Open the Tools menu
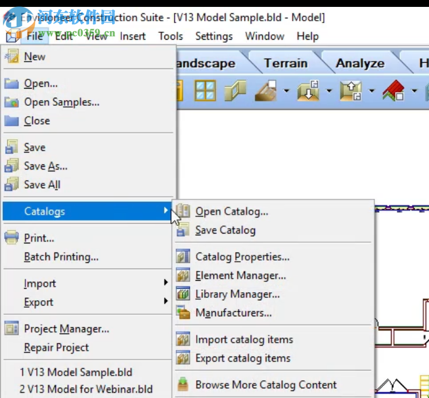Image resolution: width=429 pixels, height=398 pixels. tap(171, 36)
